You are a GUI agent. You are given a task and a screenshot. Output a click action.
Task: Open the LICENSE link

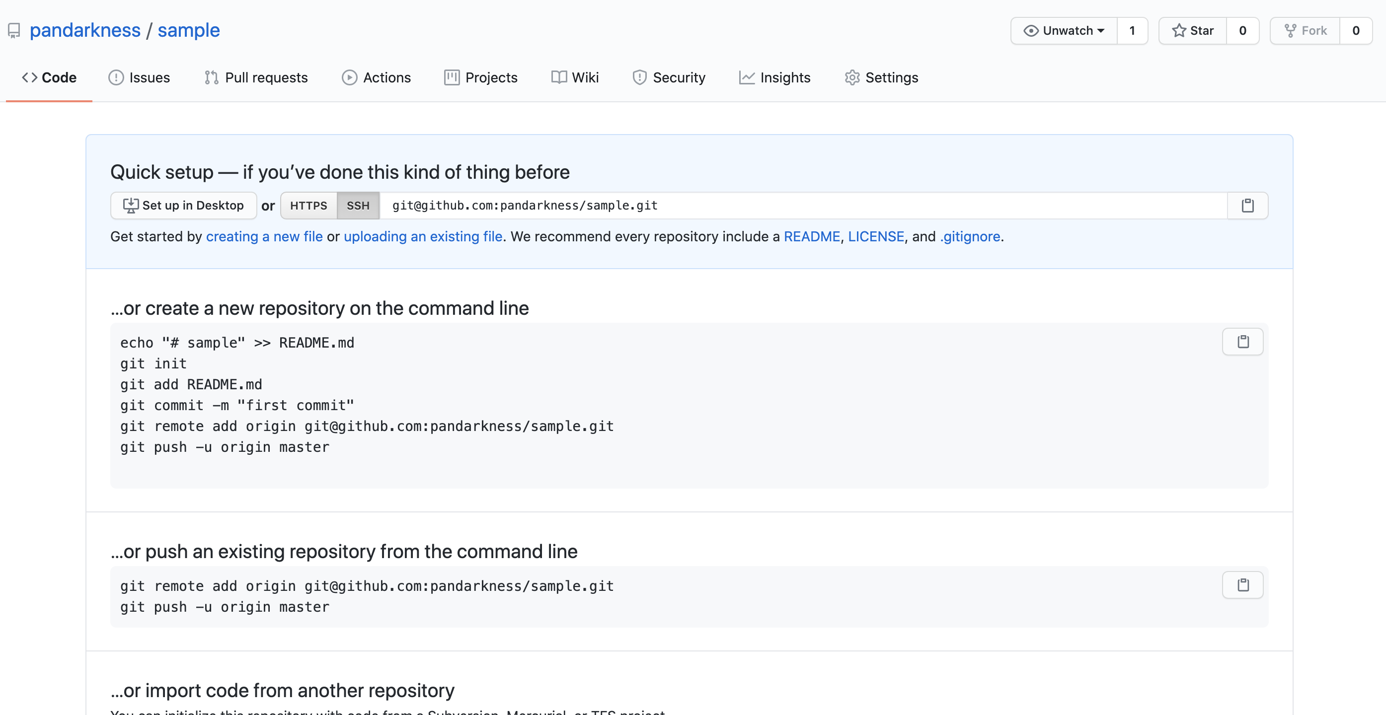point(876,236)
